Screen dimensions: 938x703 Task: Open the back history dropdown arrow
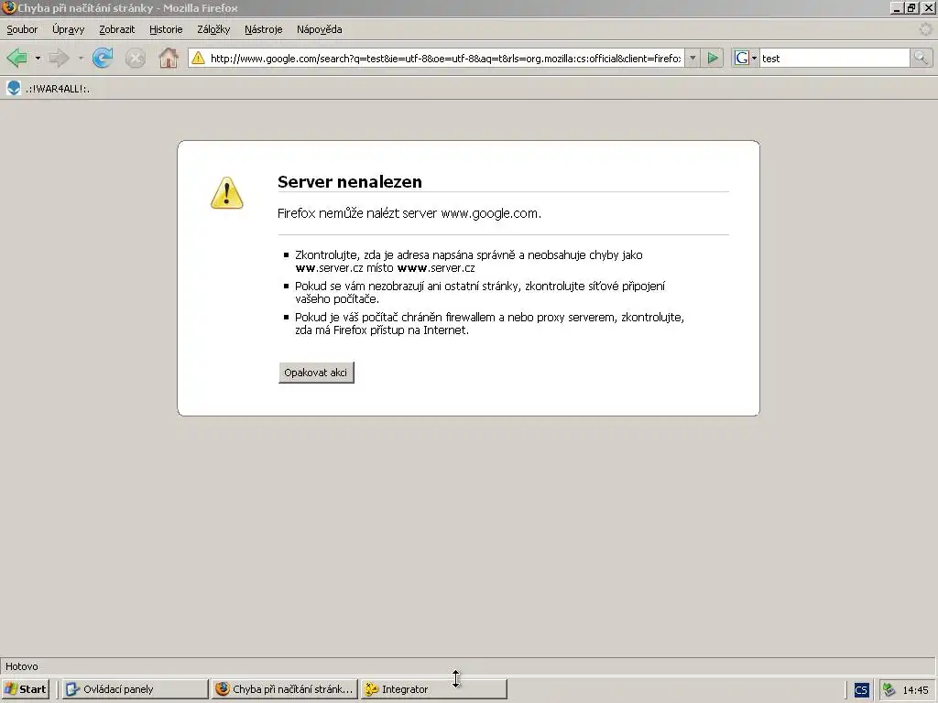click(x=38, y=58)
